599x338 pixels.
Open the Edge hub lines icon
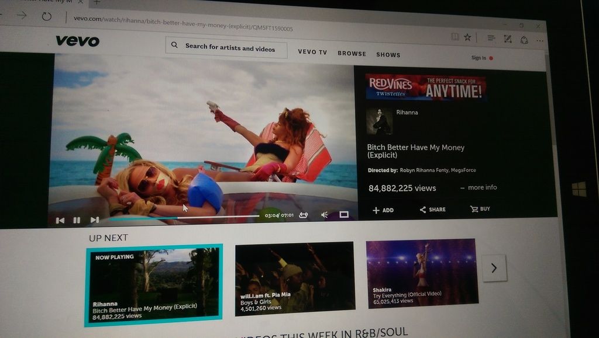click(491, 38)
